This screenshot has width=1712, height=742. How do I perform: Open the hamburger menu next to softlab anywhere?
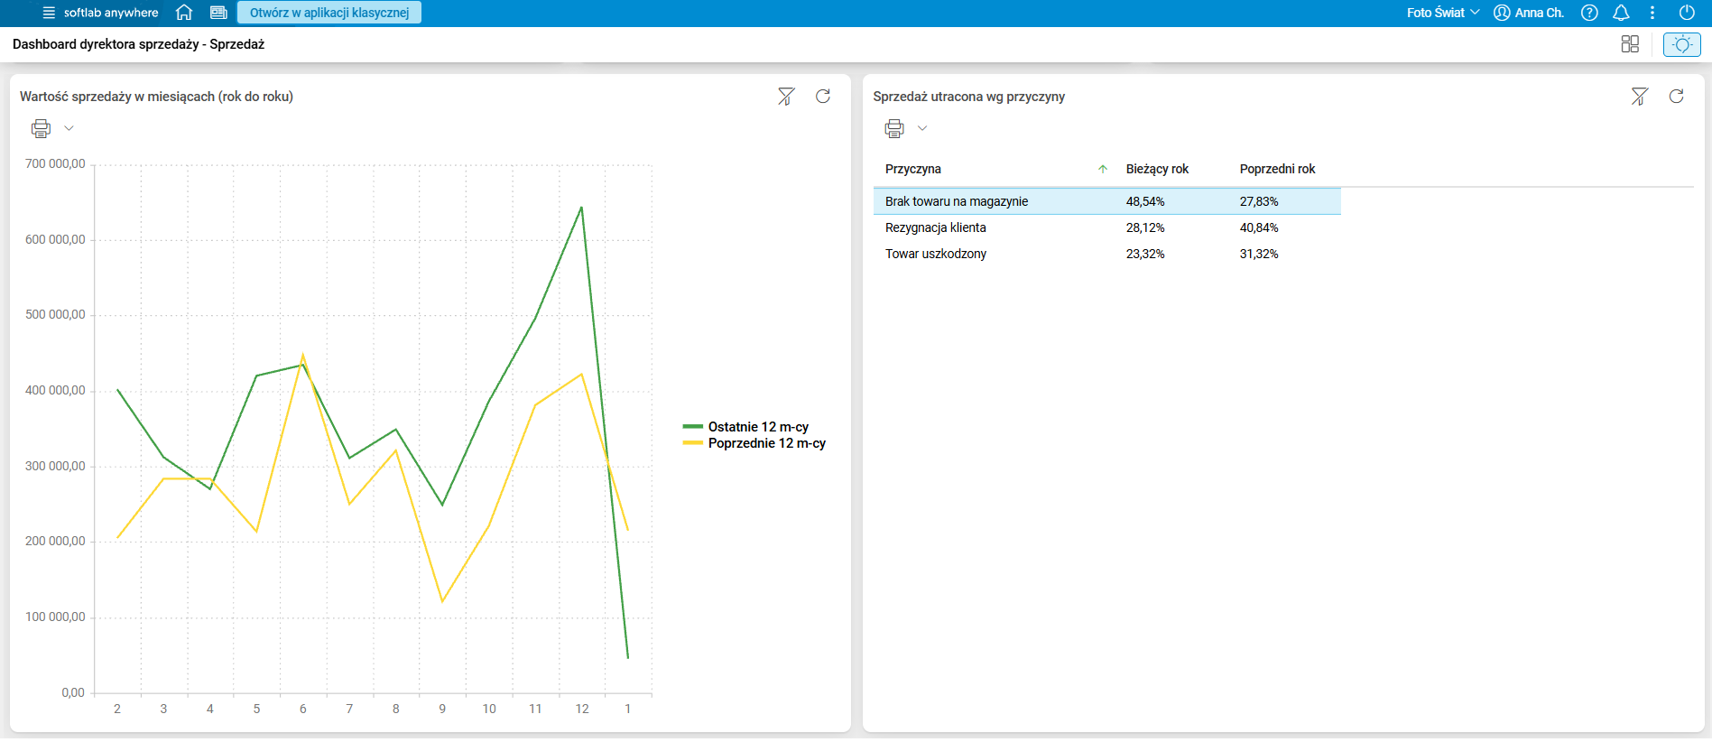click(x=49, y=13)
